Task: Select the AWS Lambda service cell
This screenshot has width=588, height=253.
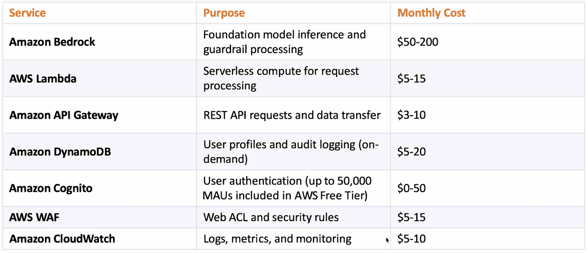Action: click(x=43, y=78)
